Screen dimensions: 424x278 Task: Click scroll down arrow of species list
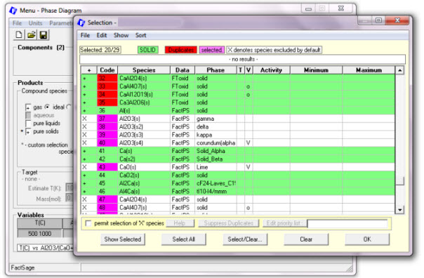[x=399, y=210]
